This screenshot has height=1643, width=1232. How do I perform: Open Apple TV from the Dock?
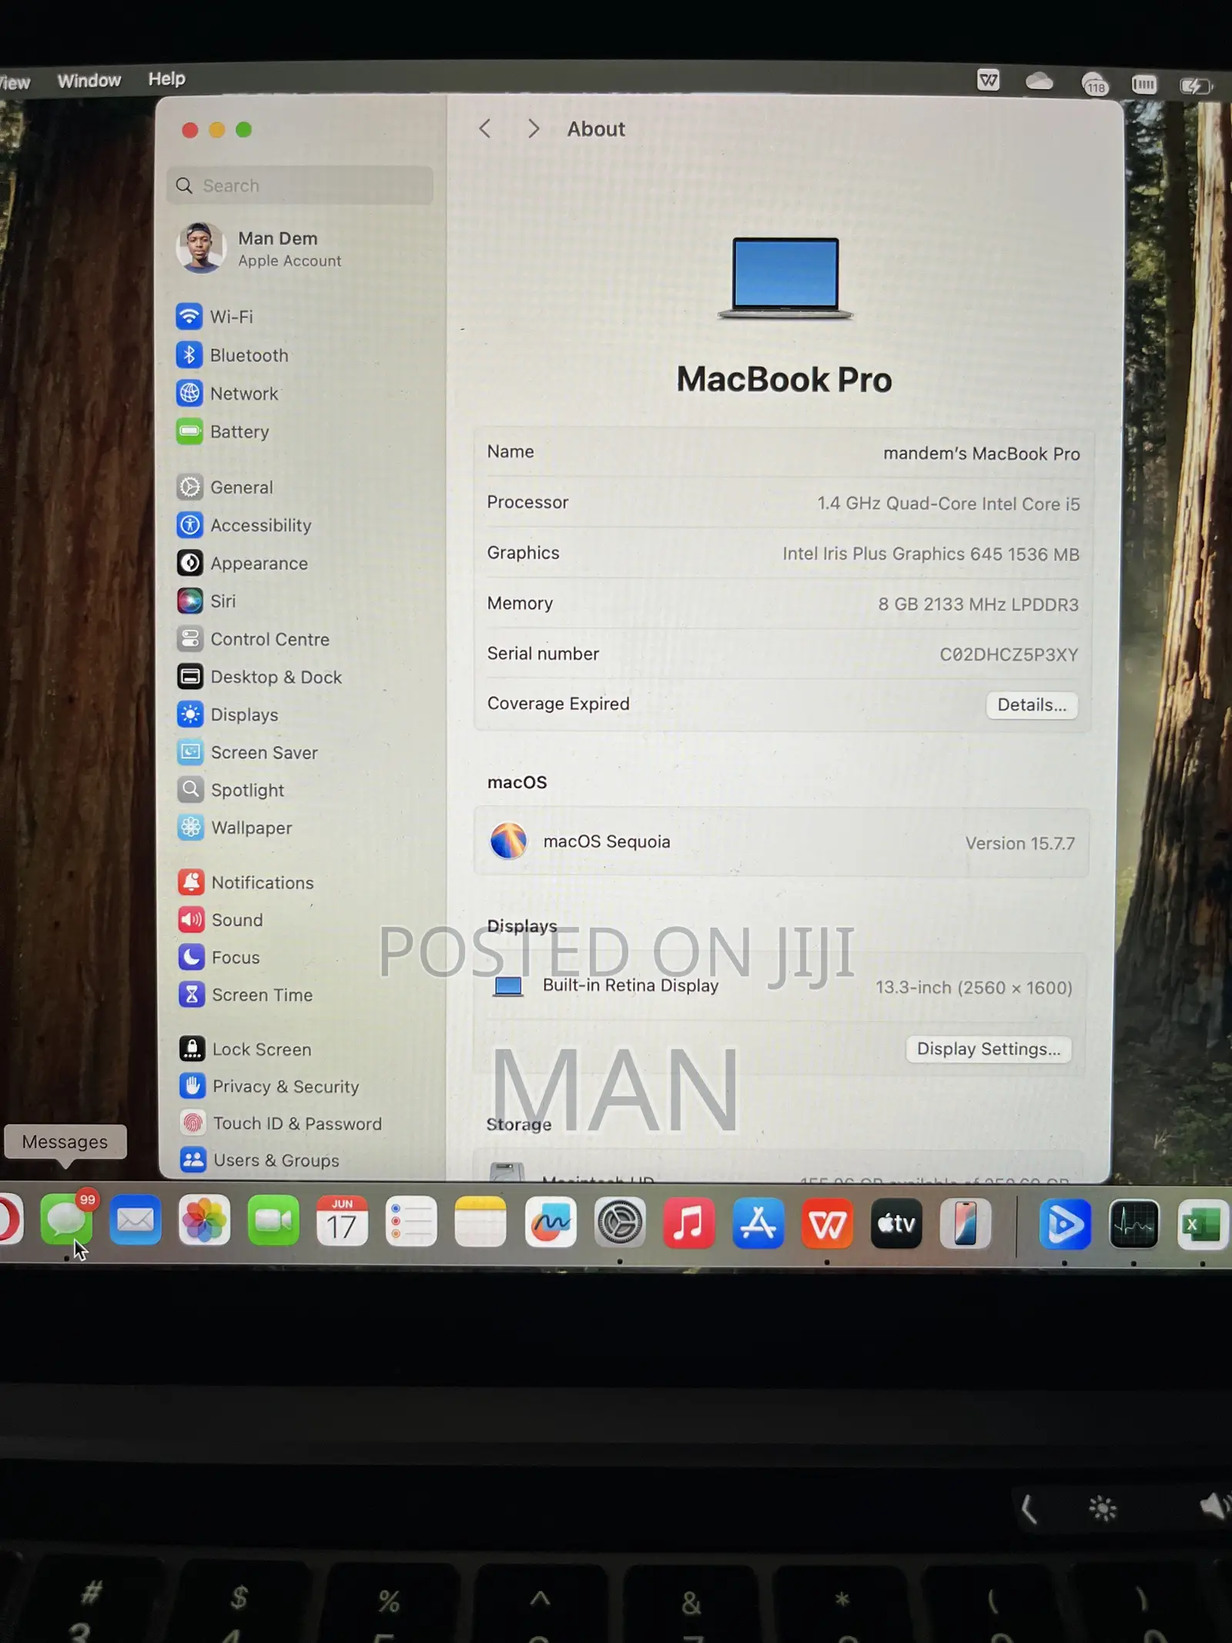tap(896, 1223)
